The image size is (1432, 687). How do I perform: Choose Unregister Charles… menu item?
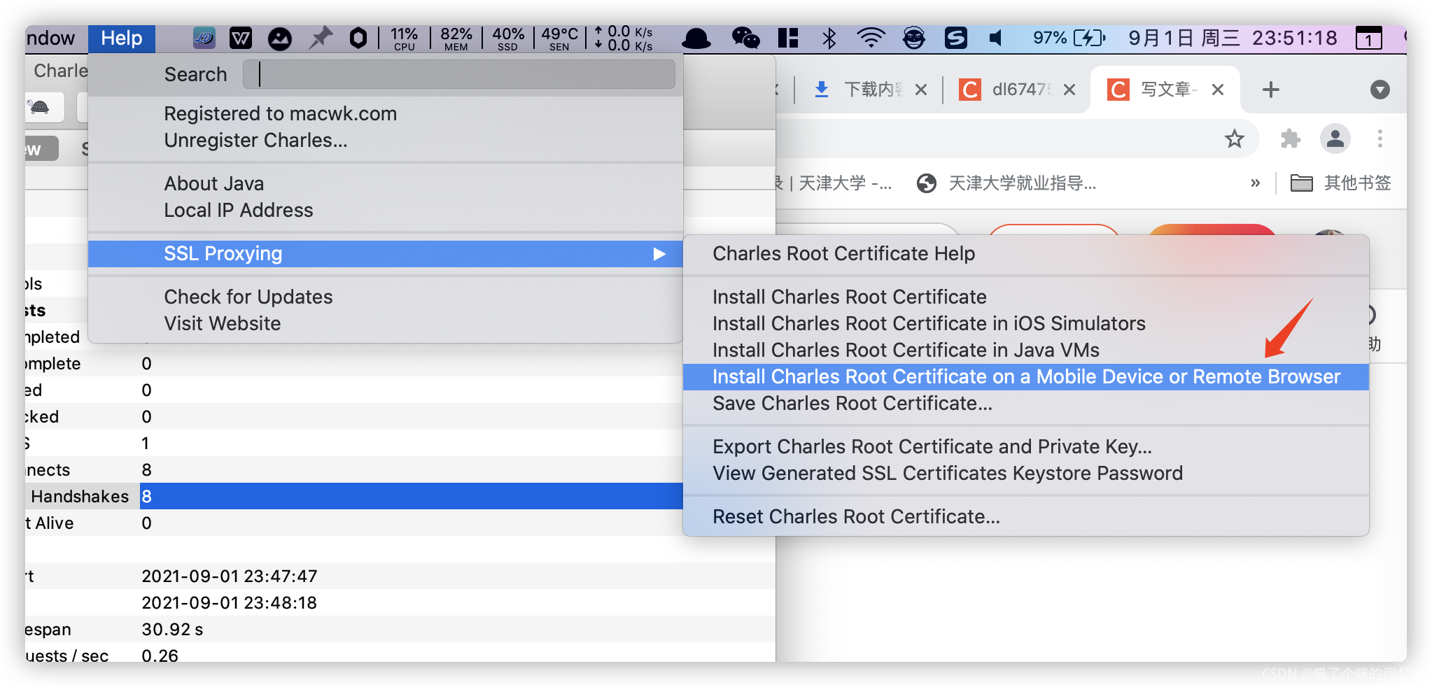pos(255,140)
